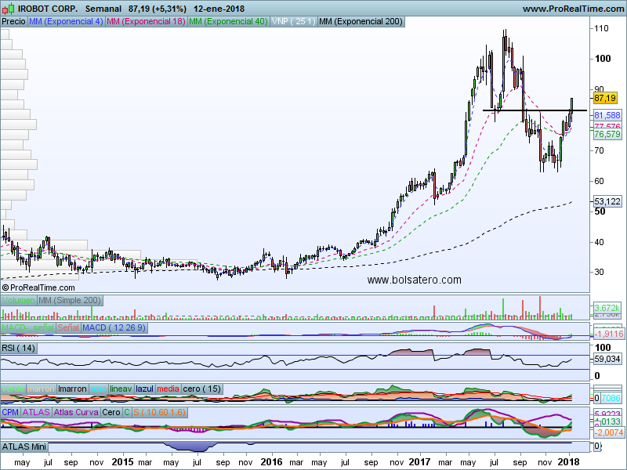This screenshot has height=470, width=627.
Task: Click the -2,0074 value tag in CPM panel
Action: coord(608,432)
